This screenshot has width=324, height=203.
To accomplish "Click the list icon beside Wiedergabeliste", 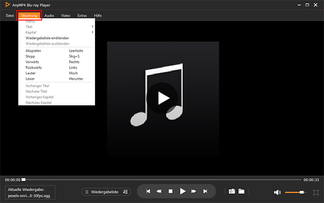I will coord(87,192).
